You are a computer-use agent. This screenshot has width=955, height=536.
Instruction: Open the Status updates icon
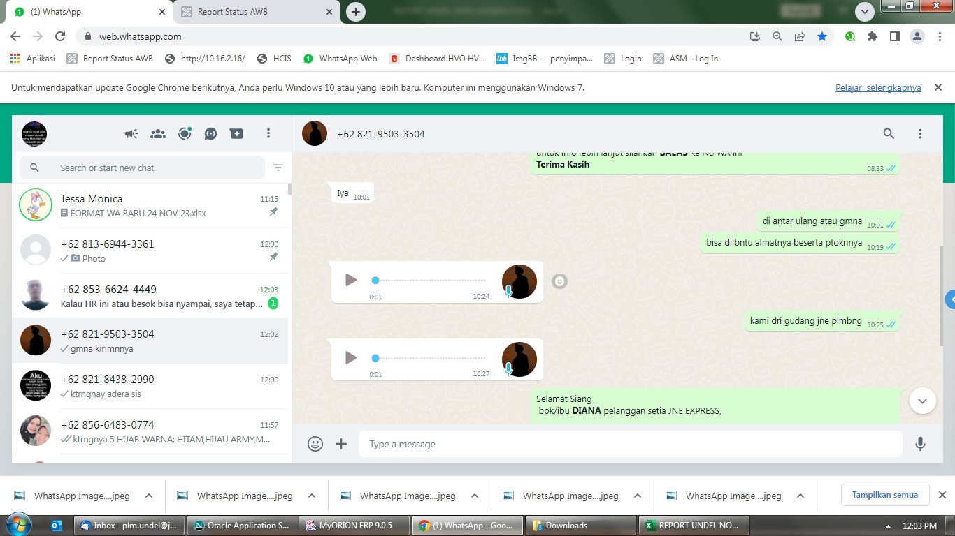coord(185,133)
